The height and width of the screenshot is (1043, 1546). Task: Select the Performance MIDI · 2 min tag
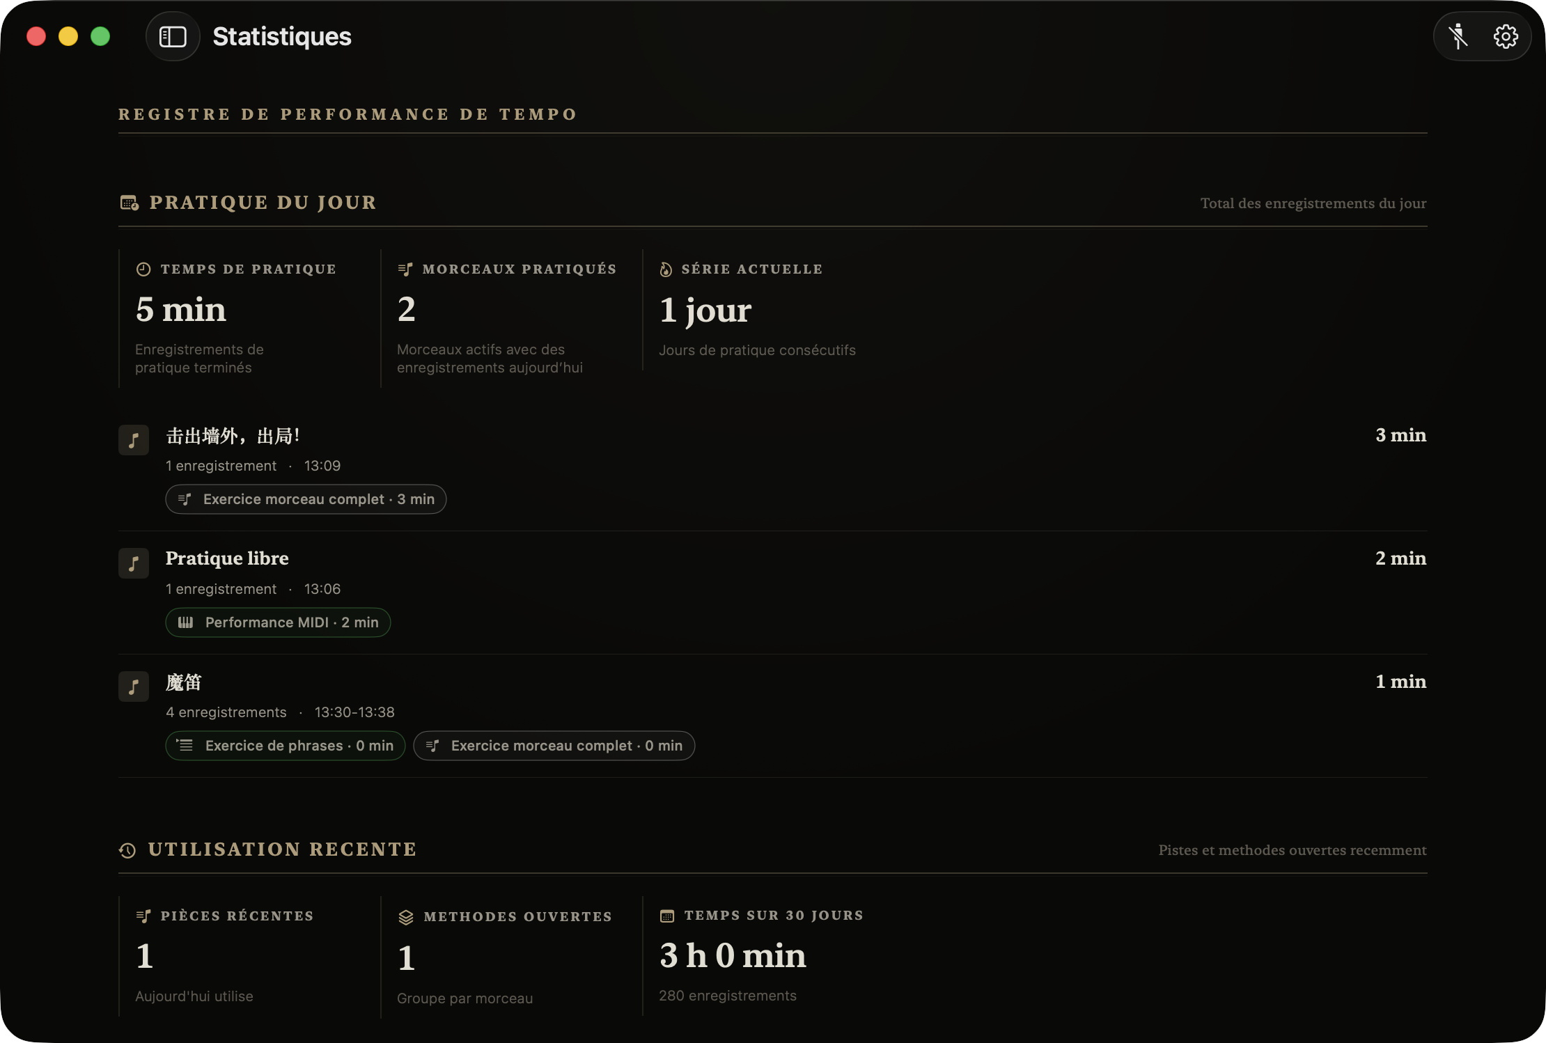(x=278, y=622)
